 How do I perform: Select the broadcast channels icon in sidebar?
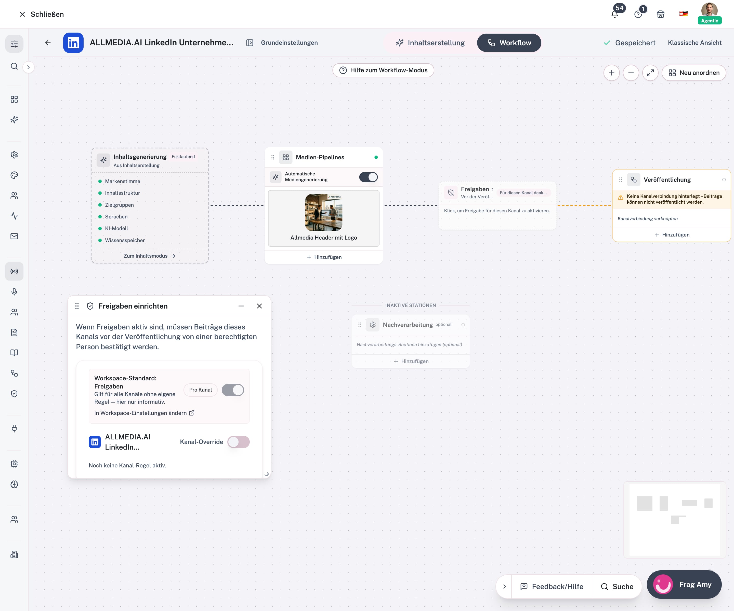(x=14, y=271)
